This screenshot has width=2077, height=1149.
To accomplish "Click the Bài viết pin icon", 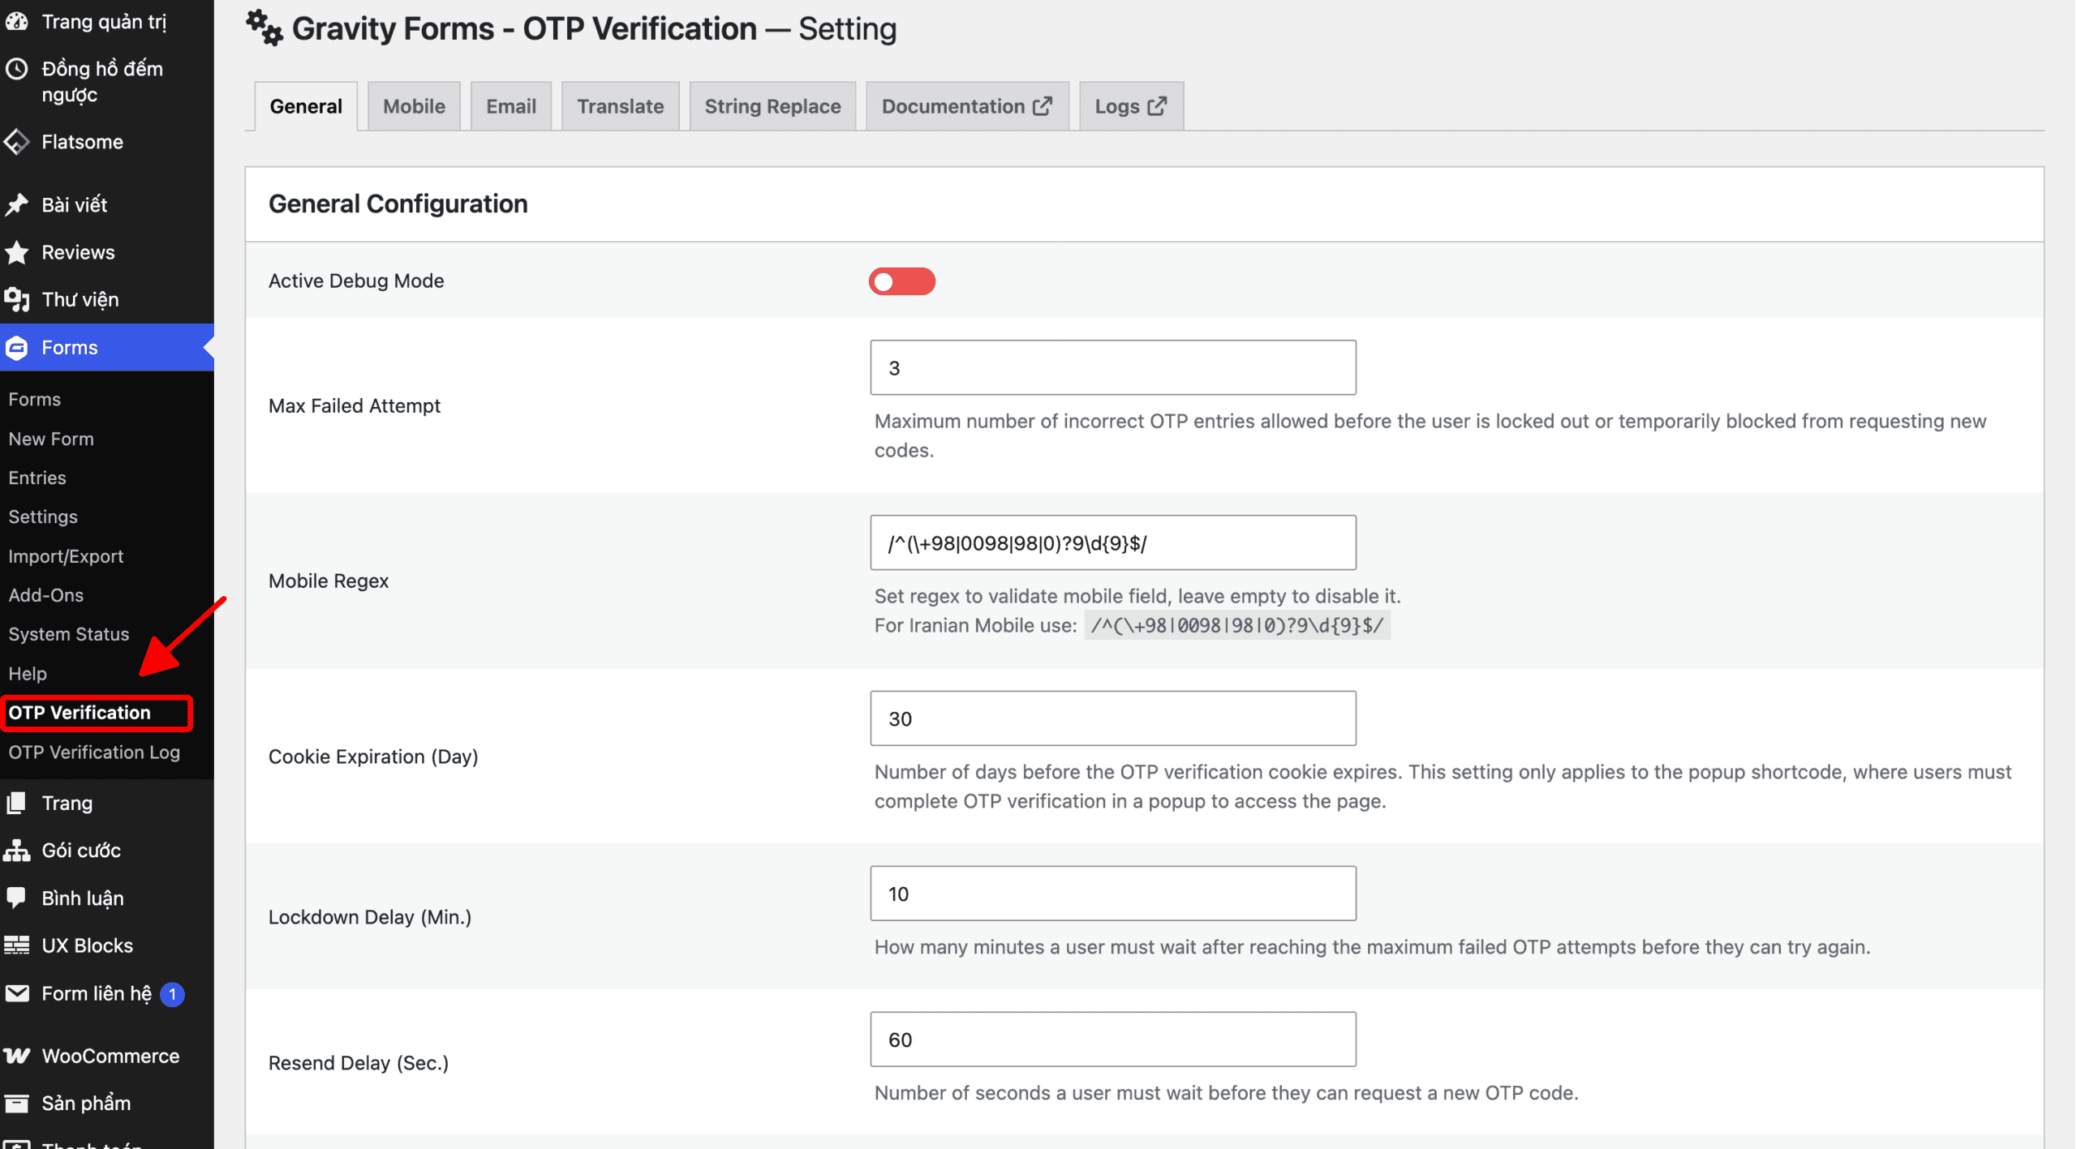I will click(x=16, y=204).
